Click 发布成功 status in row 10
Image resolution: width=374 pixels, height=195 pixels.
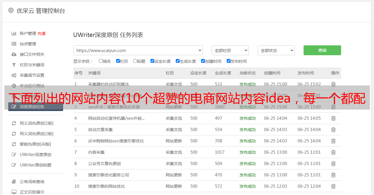tap(248, 186)
